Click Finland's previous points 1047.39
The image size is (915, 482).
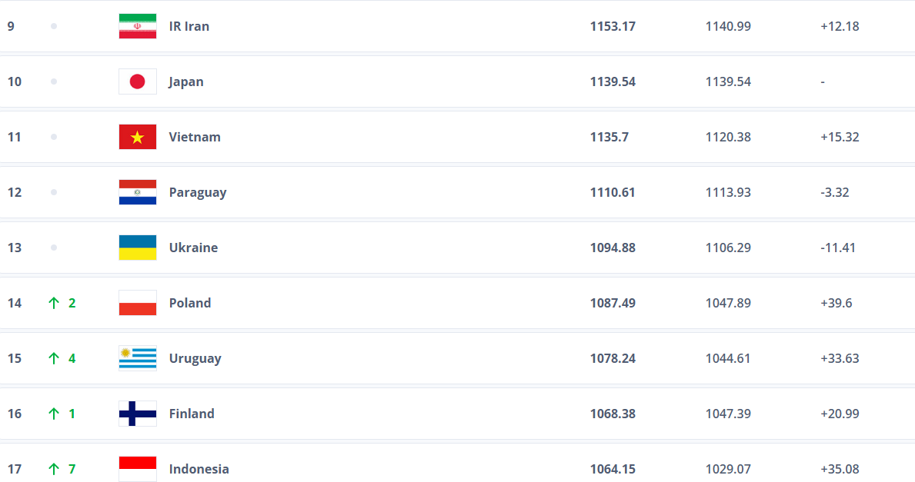pos(728,414)
